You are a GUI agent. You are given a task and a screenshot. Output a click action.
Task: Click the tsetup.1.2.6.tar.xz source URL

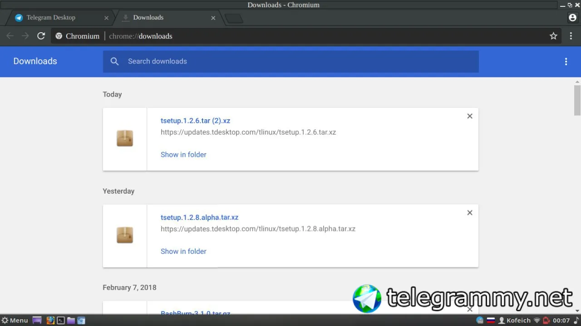pyautogui.click(x=248, y=132)
